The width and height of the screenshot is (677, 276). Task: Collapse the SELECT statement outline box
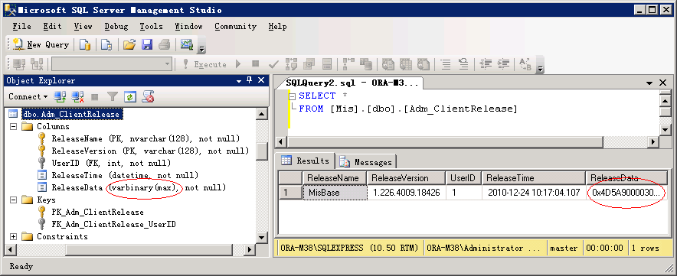(293, 96)
